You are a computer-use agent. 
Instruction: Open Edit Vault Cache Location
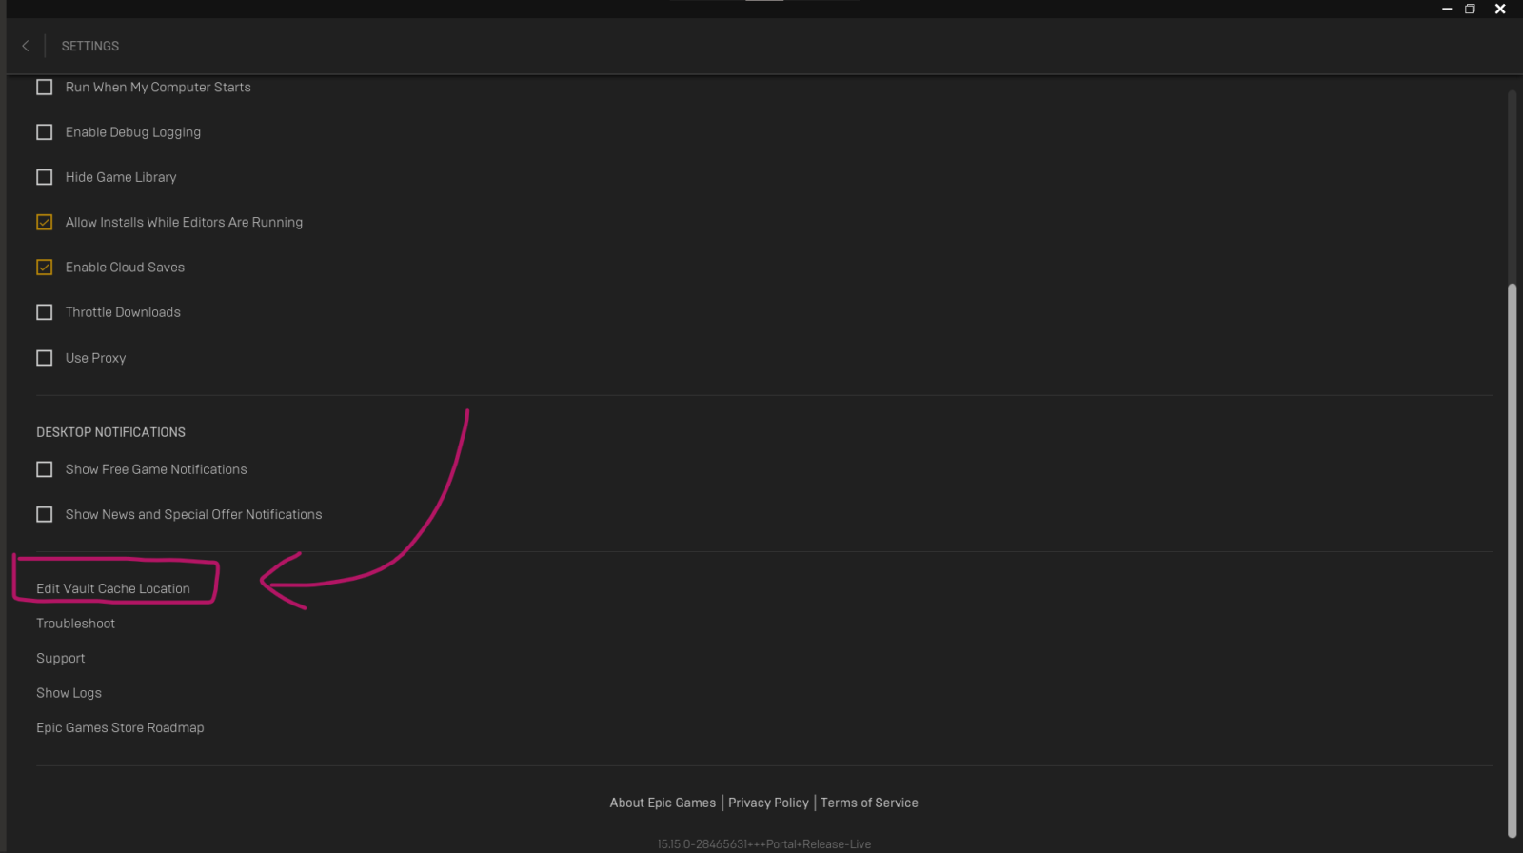pos(113,589)
